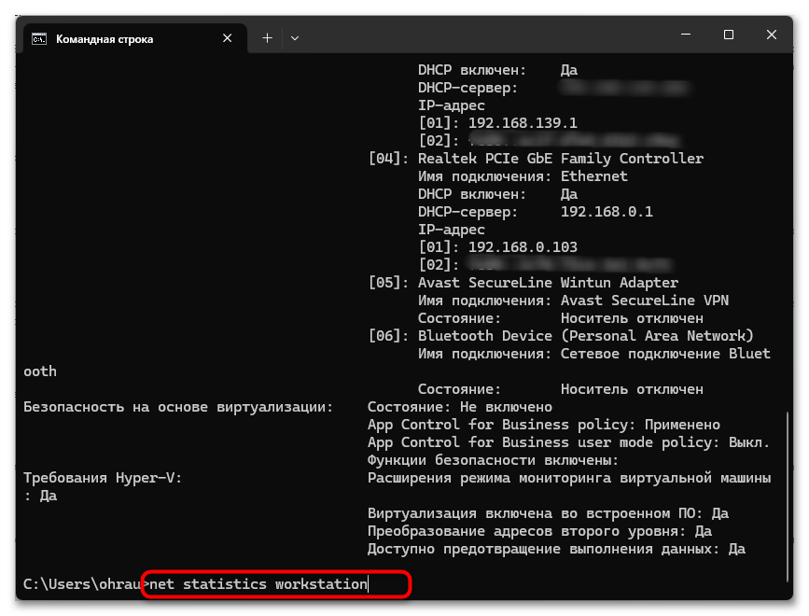Click 'Виртуализация включена во встроенном ПО: Да'
Screen dimensions: 809x616
548,513
